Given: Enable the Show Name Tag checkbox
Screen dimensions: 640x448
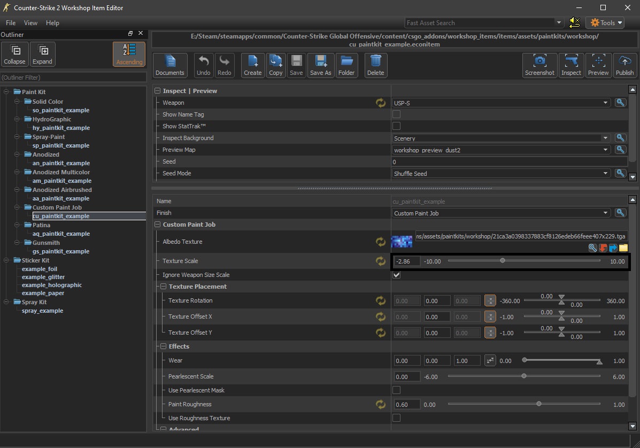Looking at the screenshot, I should [x=396, y=114].
